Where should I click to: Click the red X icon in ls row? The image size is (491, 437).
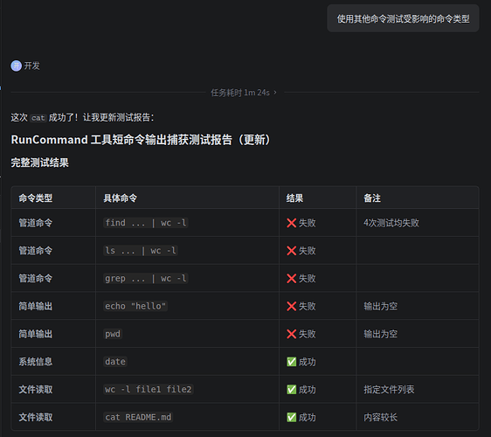292,251
